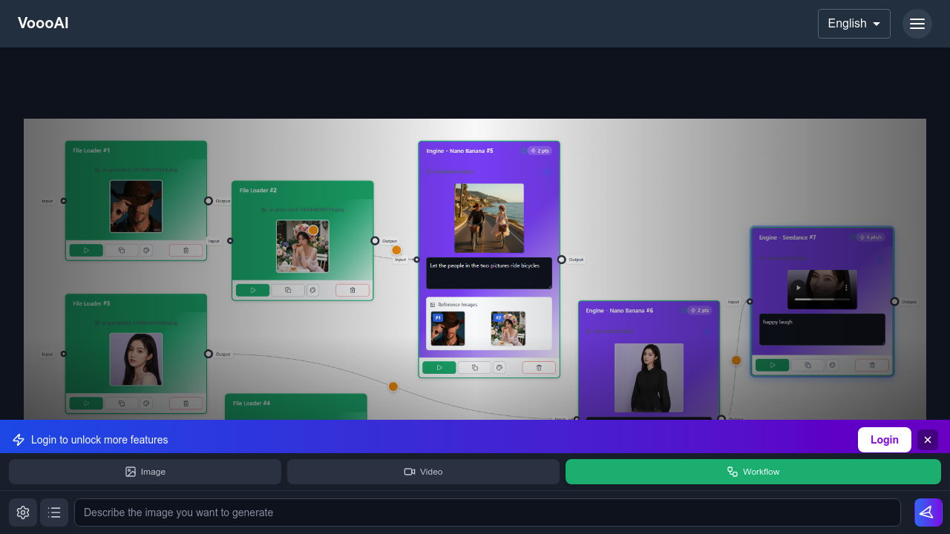Viewport: 950px width, 534px height.
Task: Open generation settings via the gear icon
Action: (x=22, y=512)
